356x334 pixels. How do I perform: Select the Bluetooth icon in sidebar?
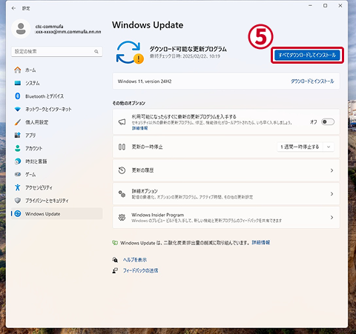[18, 96]
